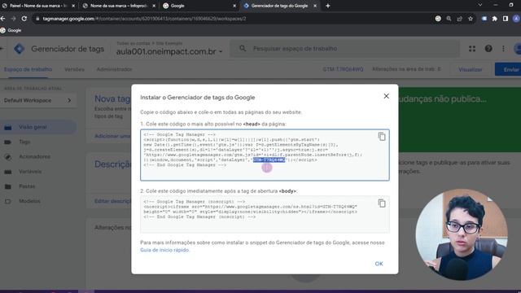Open the Guia de início rápido link
Viewport: 521px width, 293px height.
click(164, 250)
